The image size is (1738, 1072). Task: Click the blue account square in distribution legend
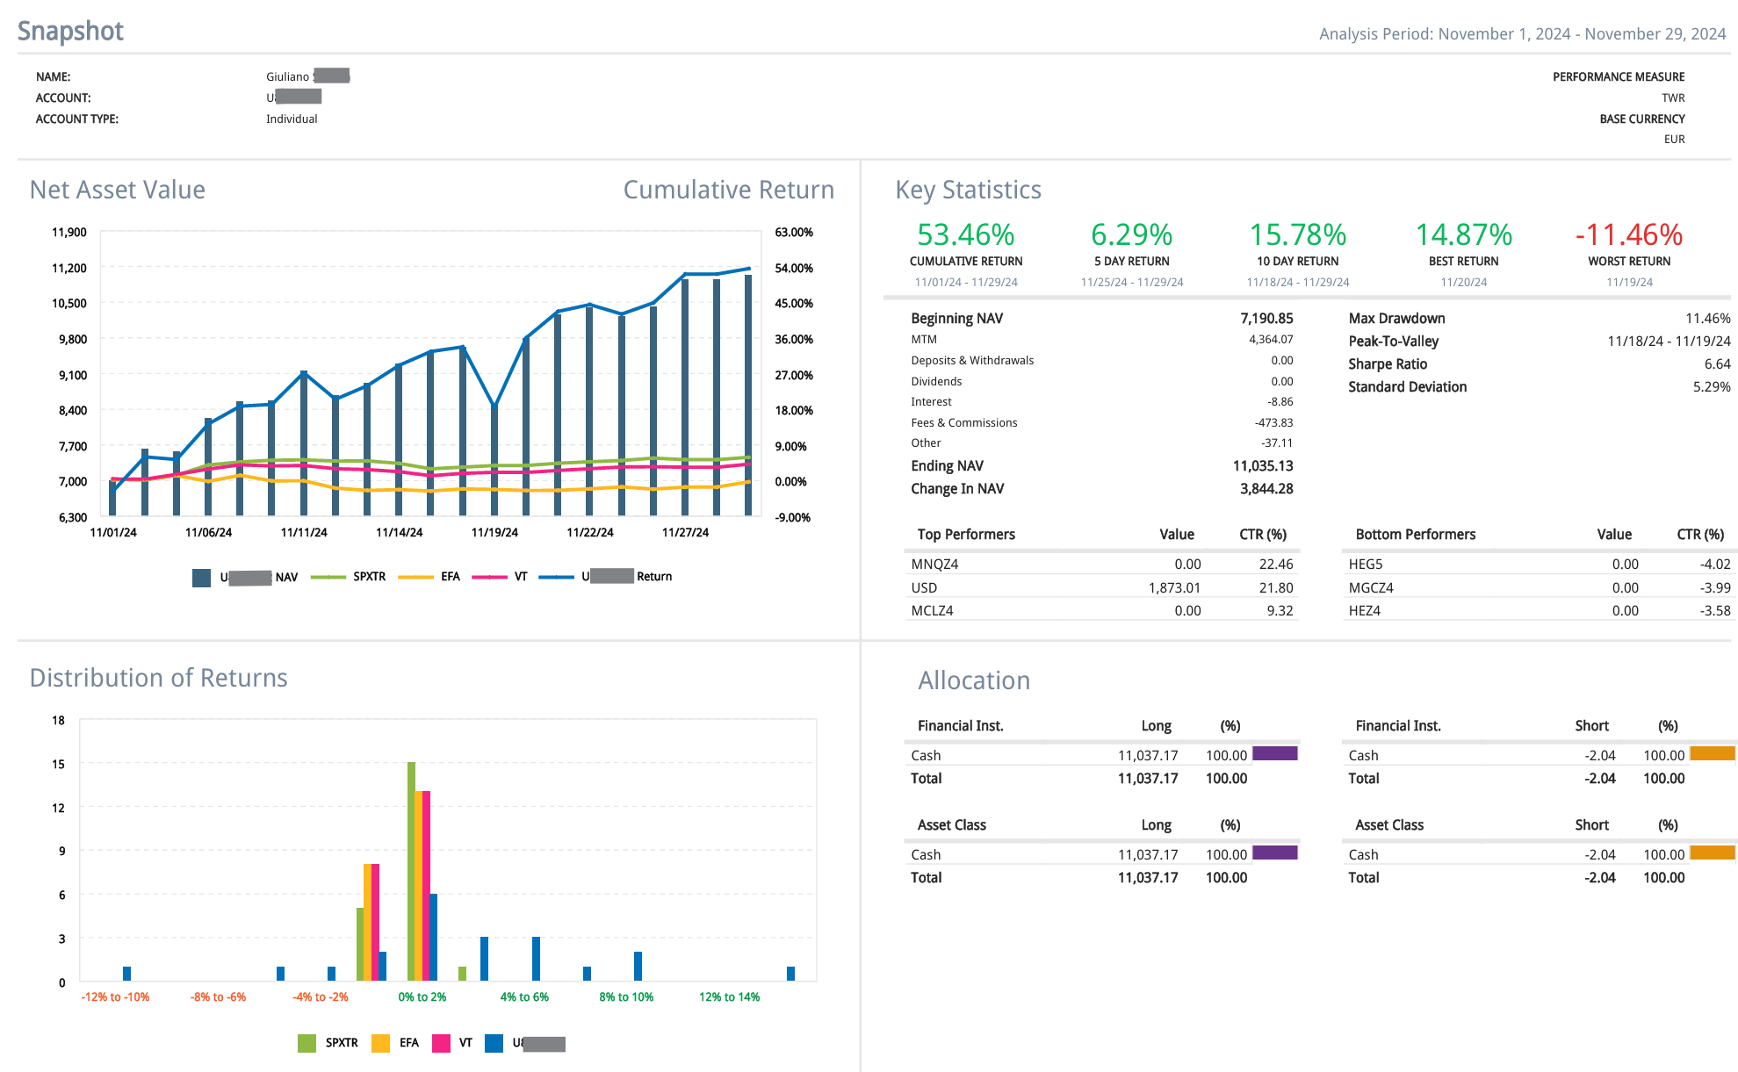coord(494,1043)
